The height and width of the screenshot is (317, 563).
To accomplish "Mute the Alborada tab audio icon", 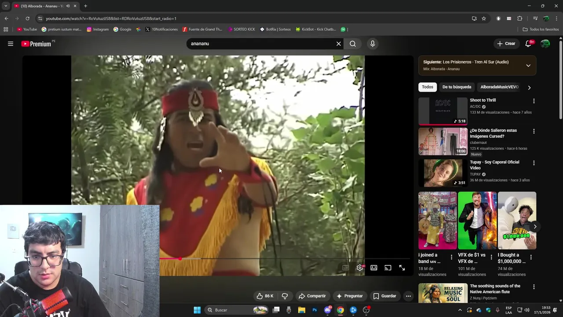I will pos(68,6).
